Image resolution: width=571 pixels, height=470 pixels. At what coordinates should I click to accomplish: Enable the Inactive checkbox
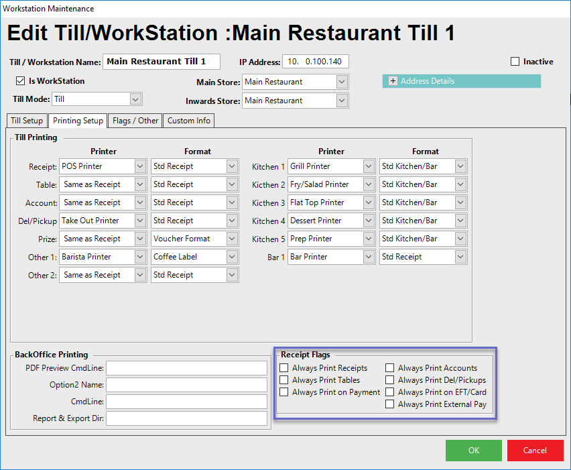tap(515, 62)
